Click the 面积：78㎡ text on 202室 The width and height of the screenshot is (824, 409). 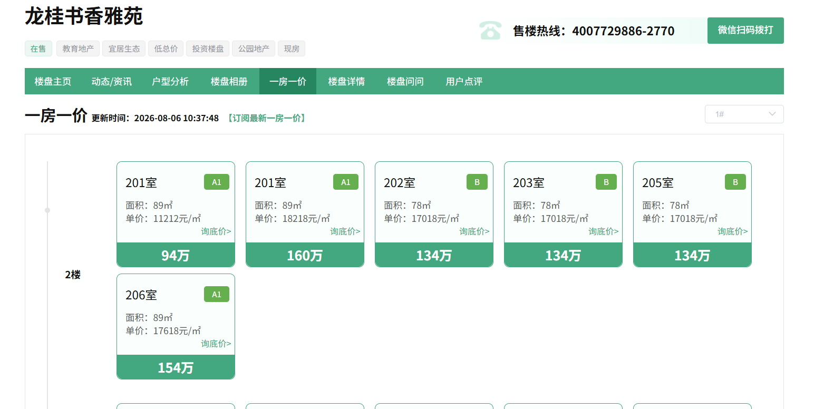click(408, 205)
